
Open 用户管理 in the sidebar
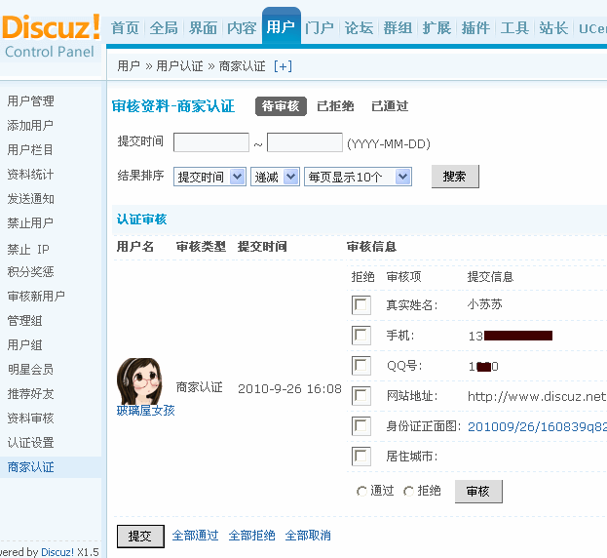pos(31,101)
